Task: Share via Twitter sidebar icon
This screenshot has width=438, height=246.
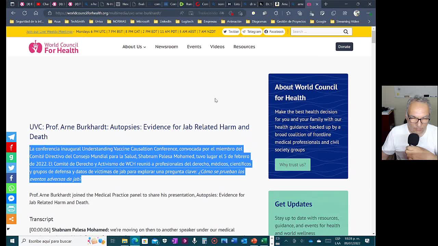Action: tap(11, 168)
